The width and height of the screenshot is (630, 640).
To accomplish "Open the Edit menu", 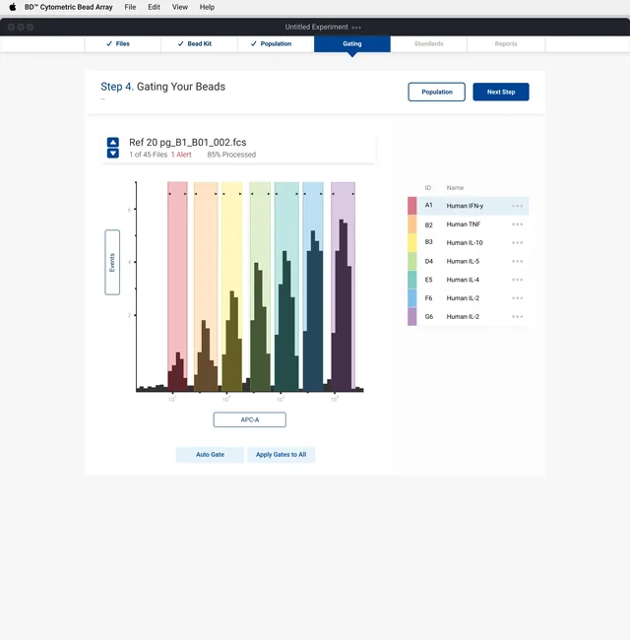I will 154,7.
